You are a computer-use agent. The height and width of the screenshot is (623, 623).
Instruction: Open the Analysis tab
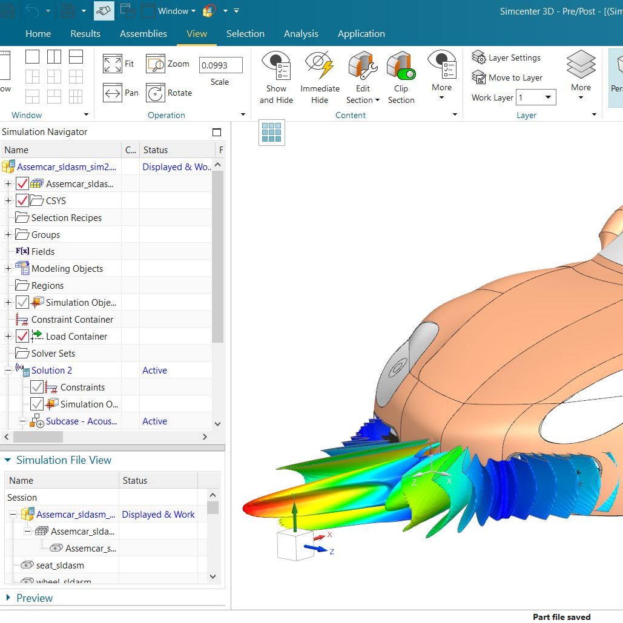pyautogui.click(x=301, y=34)
